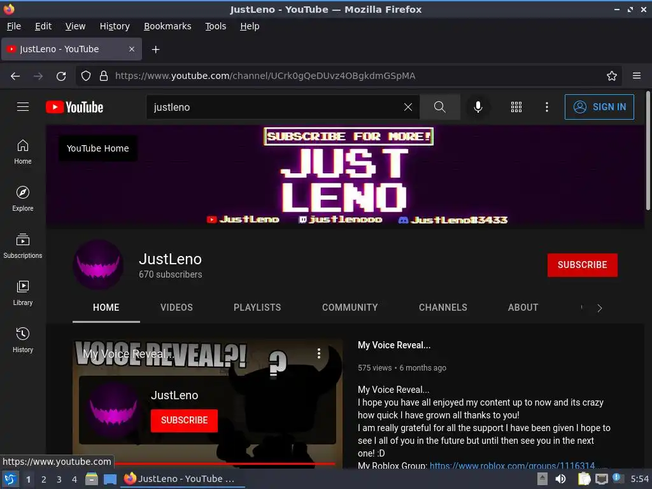The image size is (652, 489).
Task: Click the site security padlock icon
Action: 104,76
